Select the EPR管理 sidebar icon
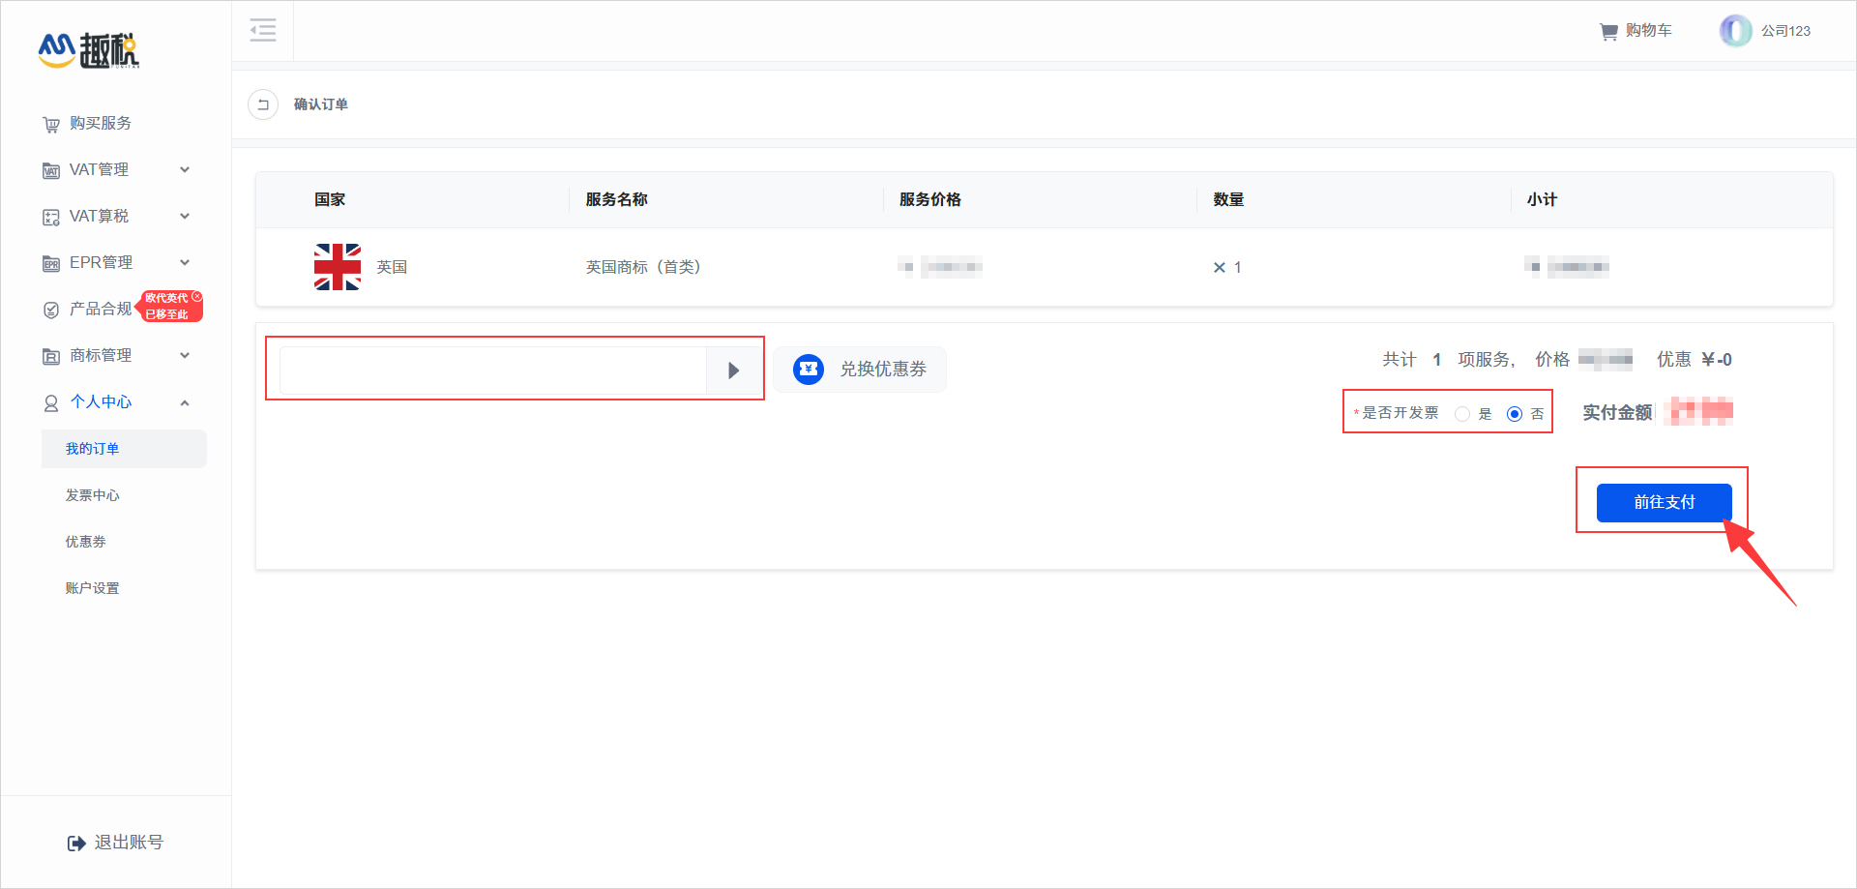This screenshot has height=889, width=1857. [x=50, y=262]
